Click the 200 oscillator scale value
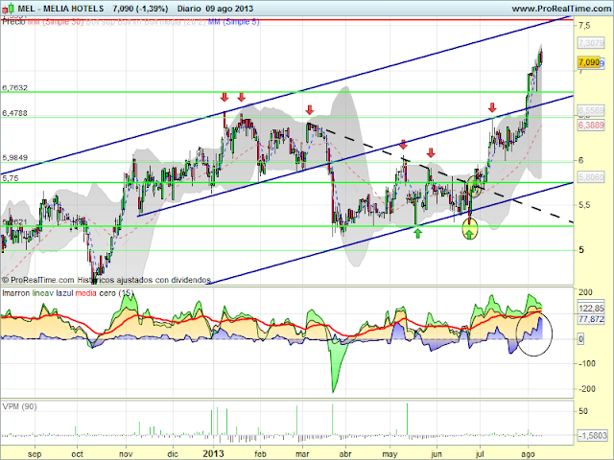The height and width of the screenshot is (460, 614). point(585,292)
